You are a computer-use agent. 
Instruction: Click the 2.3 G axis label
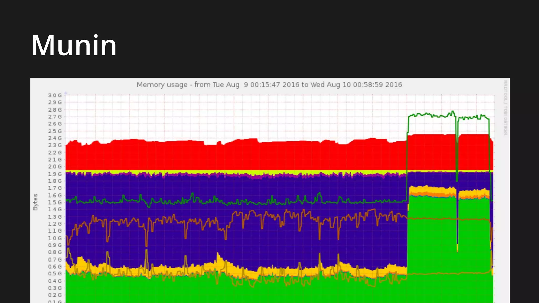[x=55, y=145]
